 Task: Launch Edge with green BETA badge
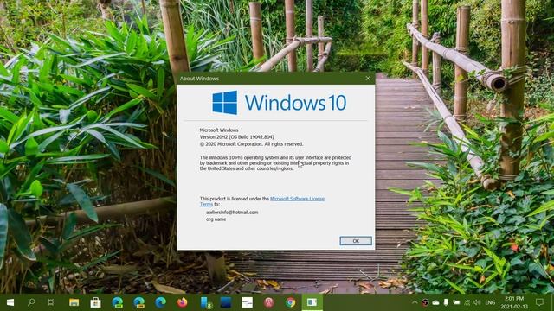[118, 302]
